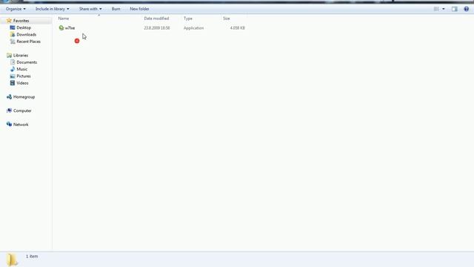Open the Help question mark icon
Viewport: 474px width, 267px height.
[466, 9]
